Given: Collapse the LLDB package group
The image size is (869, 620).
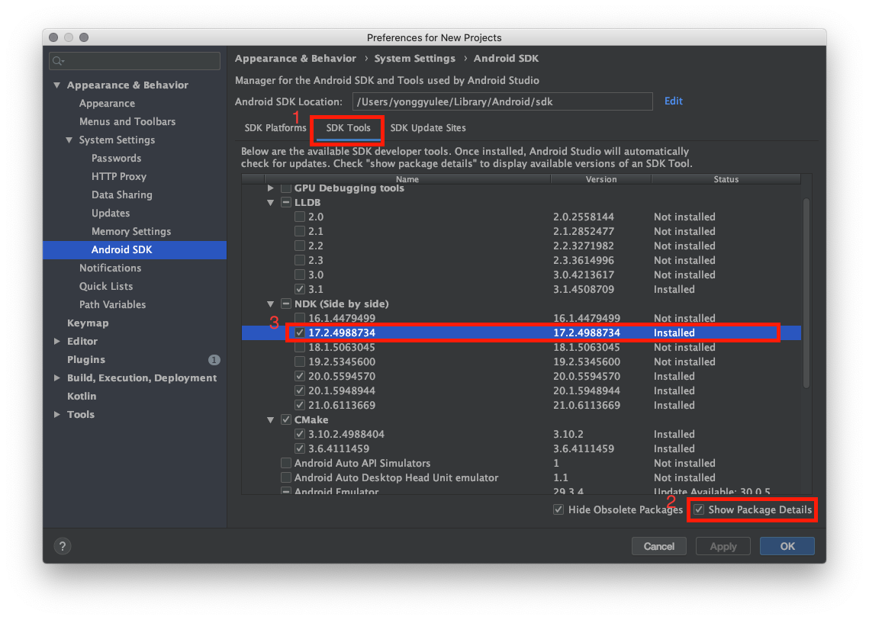Looking at the screenshot, I should [x=270, y=202].
